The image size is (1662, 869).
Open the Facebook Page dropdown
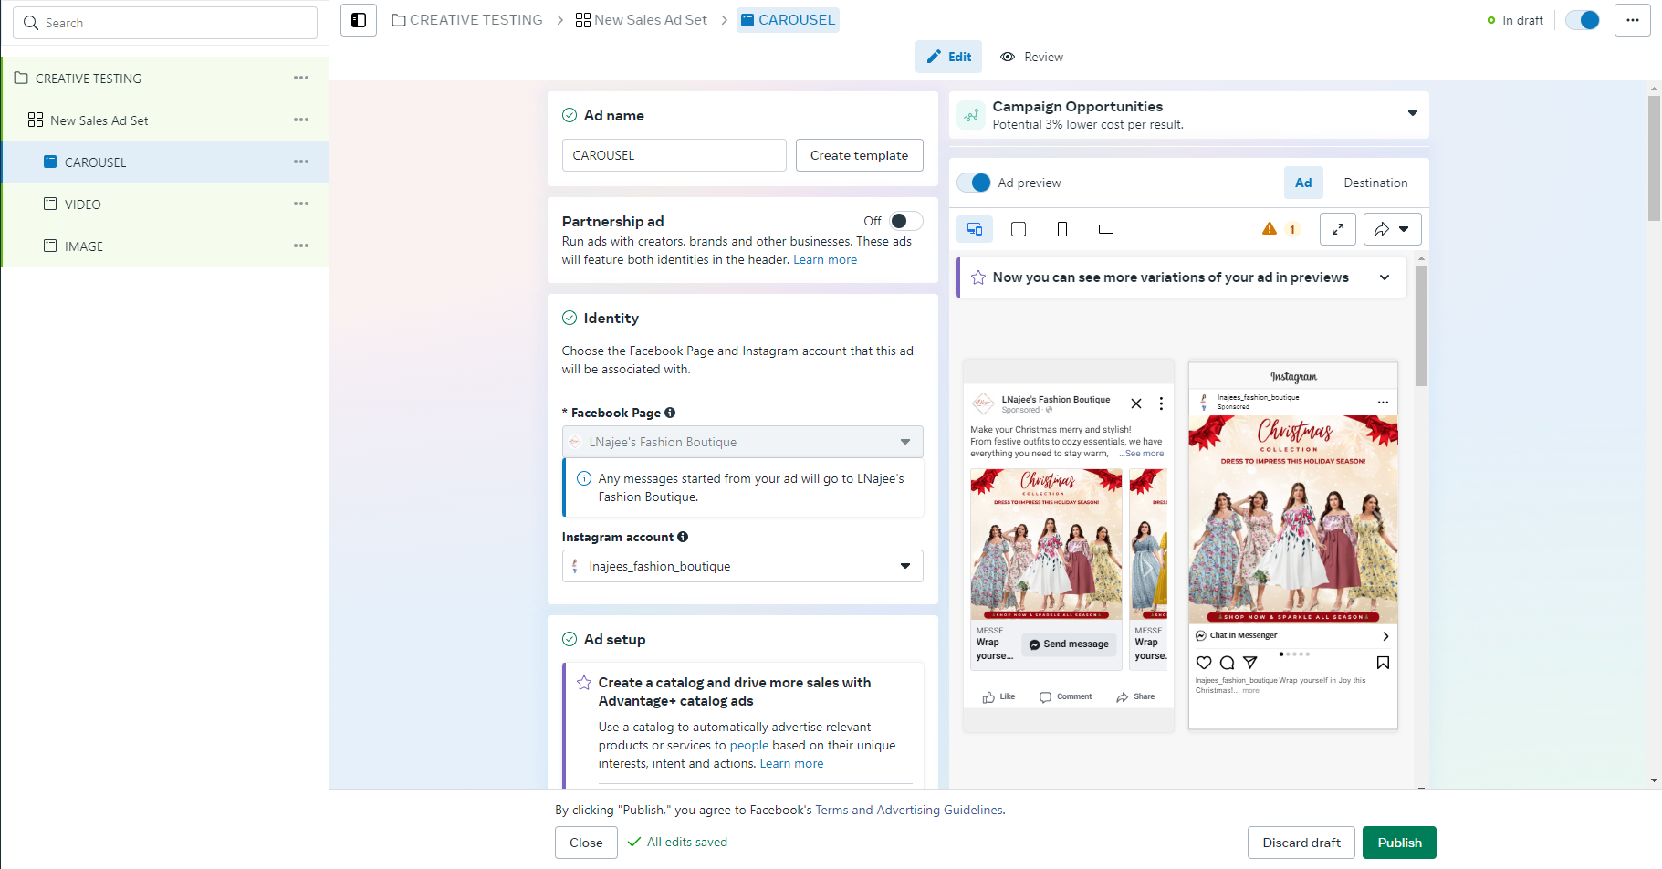[743, 442]
